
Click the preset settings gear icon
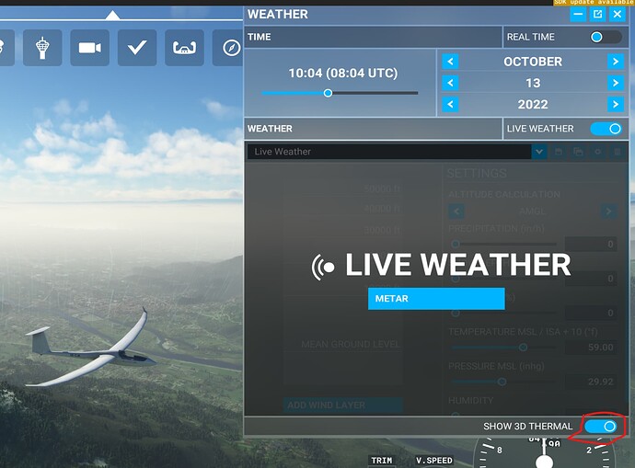pyautogui.click(x=597, y=152)
